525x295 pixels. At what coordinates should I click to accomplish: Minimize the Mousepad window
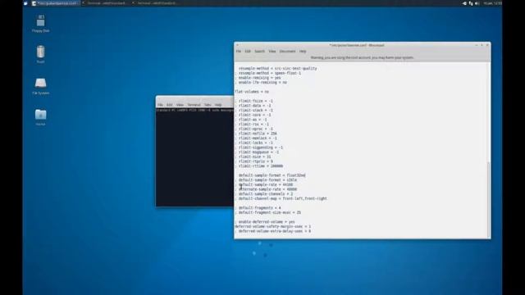point(477,45)
